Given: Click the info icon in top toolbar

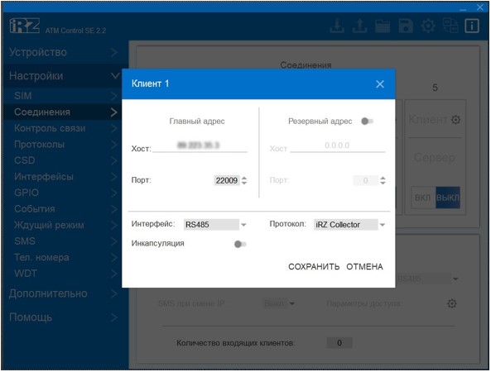Looking at the screenshot, I should [x=472, y=26].
